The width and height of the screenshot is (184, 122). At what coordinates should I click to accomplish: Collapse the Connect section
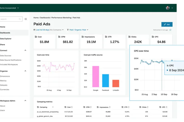point(25,50)
